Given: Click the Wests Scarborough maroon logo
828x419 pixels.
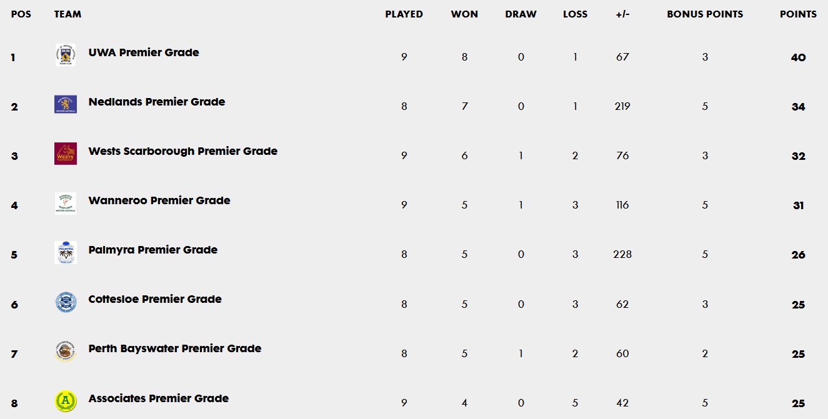Looking at the screenshot, I should pos(66,154).
